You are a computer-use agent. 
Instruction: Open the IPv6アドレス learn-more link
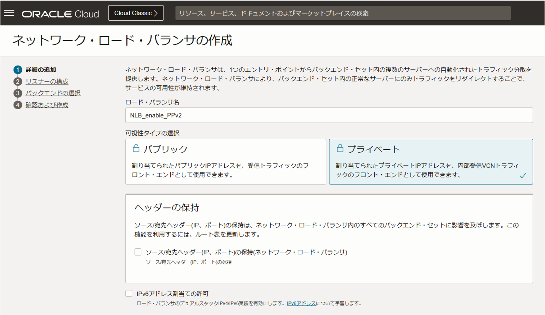point(301,304)
